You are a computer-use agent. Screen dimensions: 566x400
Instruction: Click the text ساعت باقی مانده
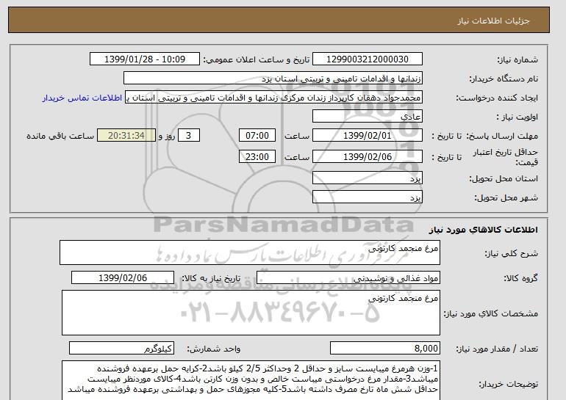(60, 136)
